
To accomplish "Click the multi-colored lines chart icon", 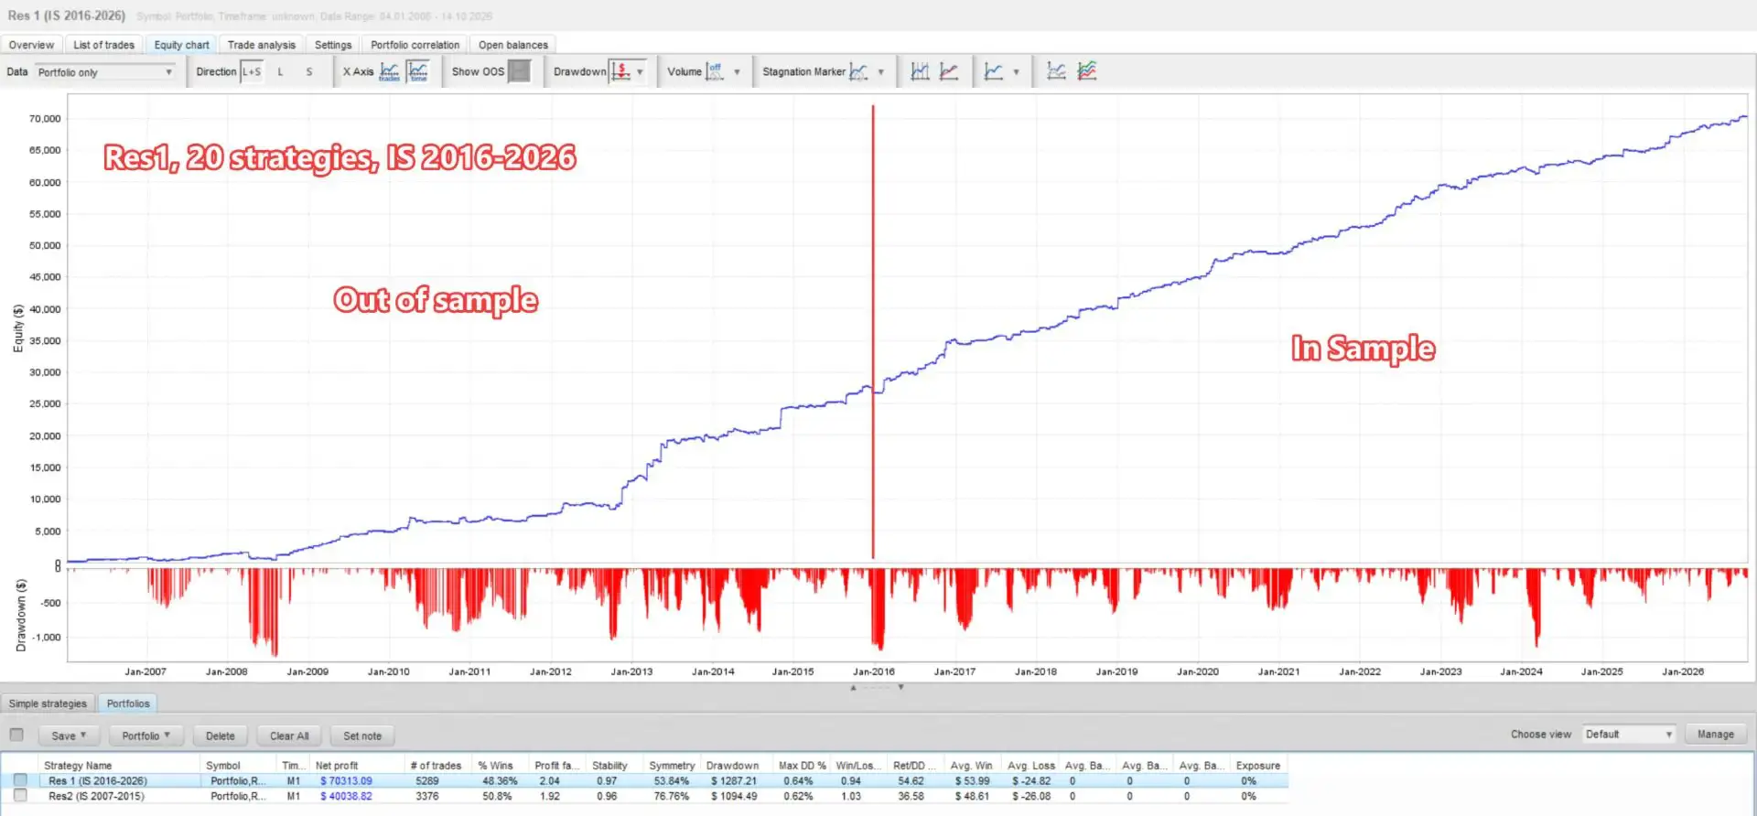I will (x=1087, y=71).
